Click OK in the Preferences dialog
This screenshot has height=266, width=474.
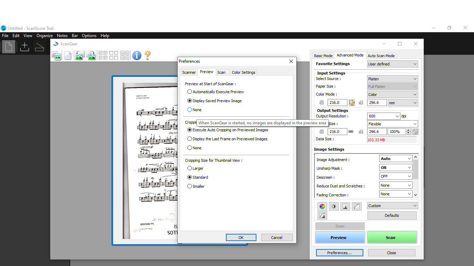tap(241, 238)
